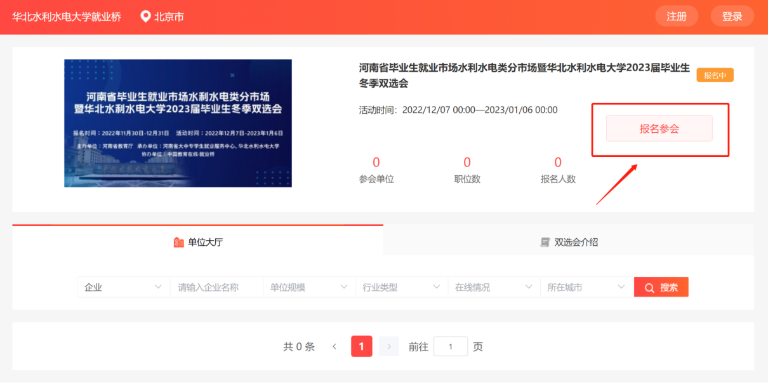
Task: Click the previous page arrow in pagination
Action: (x=334, y=346)
